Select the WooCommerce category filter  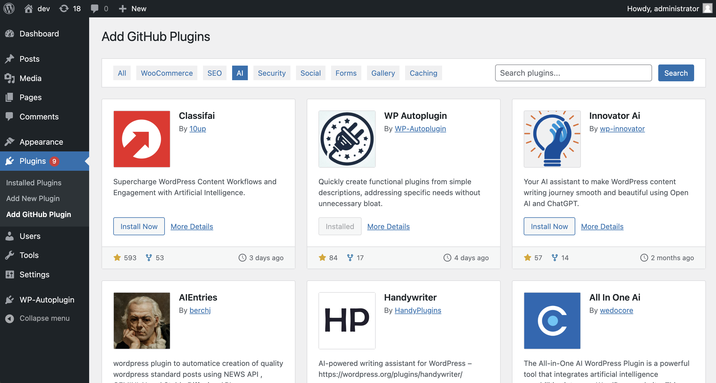coord(167,73)
